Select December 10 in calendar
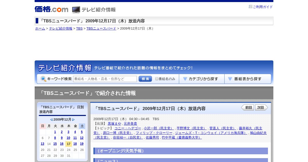This screenshot has height=162, width=308. [68, 138]
